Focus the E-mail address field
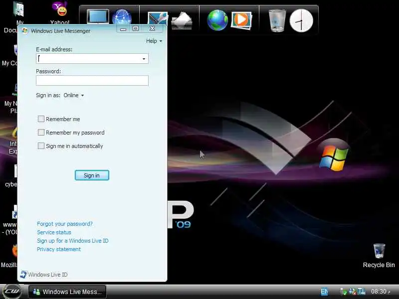 pos(92,58)
